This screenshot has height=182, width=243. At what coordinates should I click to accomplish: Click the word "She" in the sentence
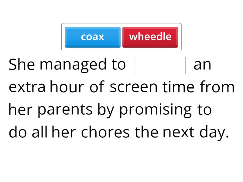point(22,65)
